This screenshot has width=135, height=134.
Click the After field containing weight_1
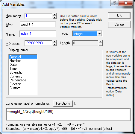pyautogui.click(x=38, y=25)
